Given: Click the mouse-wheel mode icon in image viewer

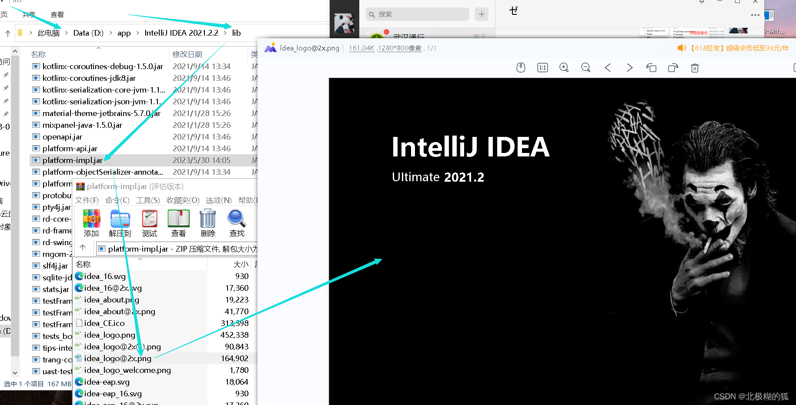Looking at the screenshot, I should coord(521,68).
